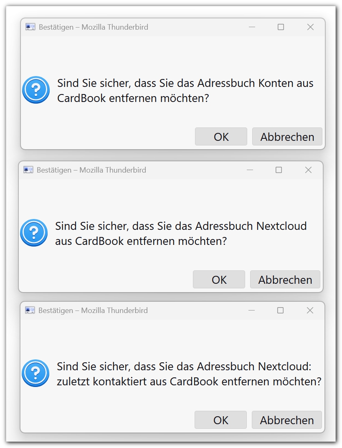Maximize the plain Nextcloud confirmation dialog

[279, 170]
